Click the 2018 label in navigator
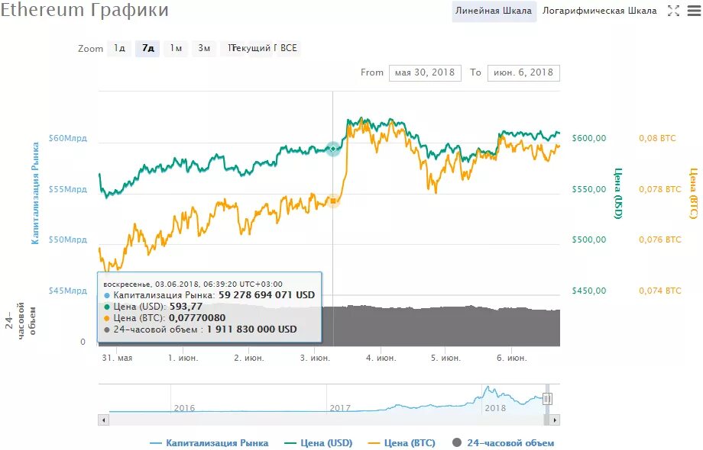This screenshot has width=703, height=450. 495,408
